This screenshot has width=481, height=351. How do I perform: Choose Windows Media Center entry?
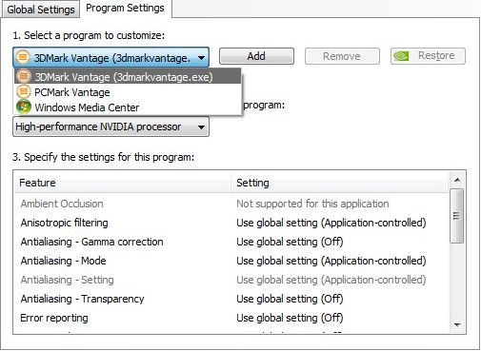click(x=128, y=107)
